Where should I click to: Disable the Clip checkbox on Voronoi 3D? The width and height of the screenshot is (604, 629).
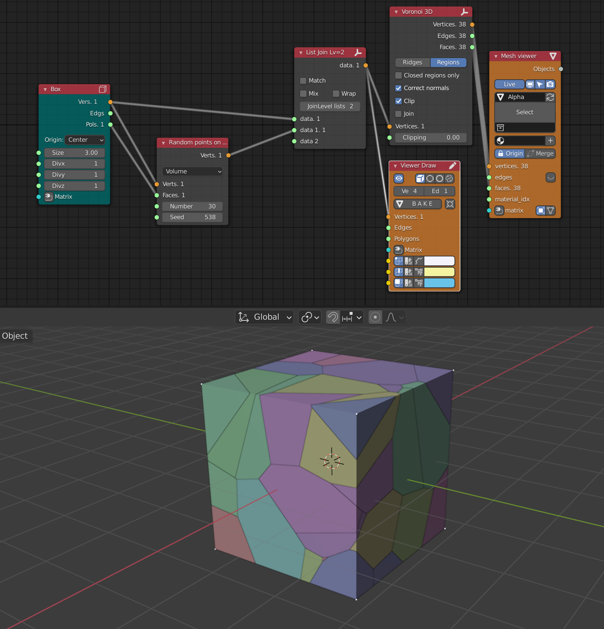(398, 101)
